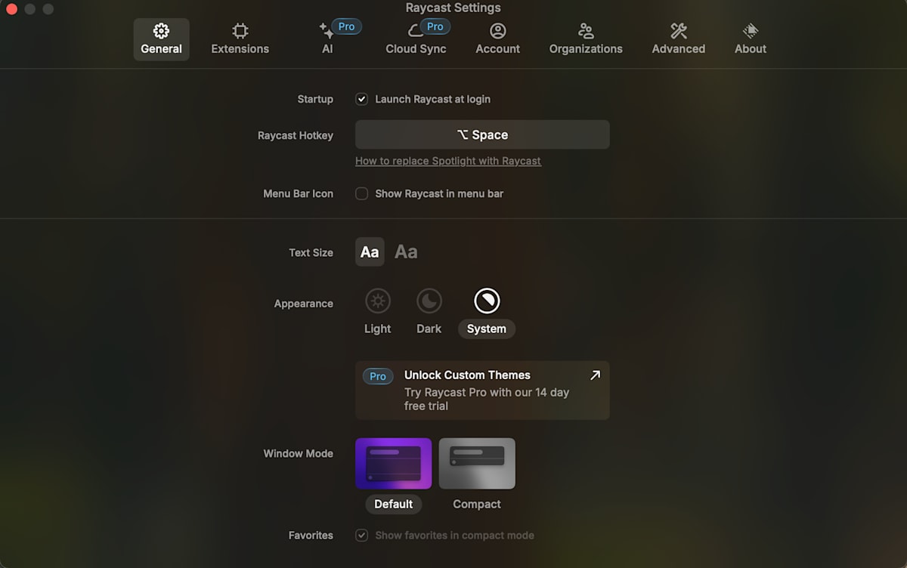
Task: Click the arrow on Unlock Custom Themes
Action: tap(595, 375)
